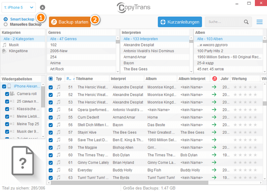The width and height of the screenshot is (267, 191).
Task: Click the down arrow of the Genres list scrollbar
Action: tap(118, 71)
